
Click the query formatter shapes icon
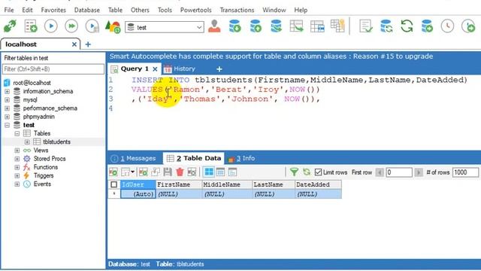tap(113, 26)
